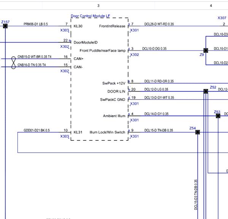Click wire label DCL10-D DG 0.35
This screenshot has height=219, width=228.
[x=154, y=49]
